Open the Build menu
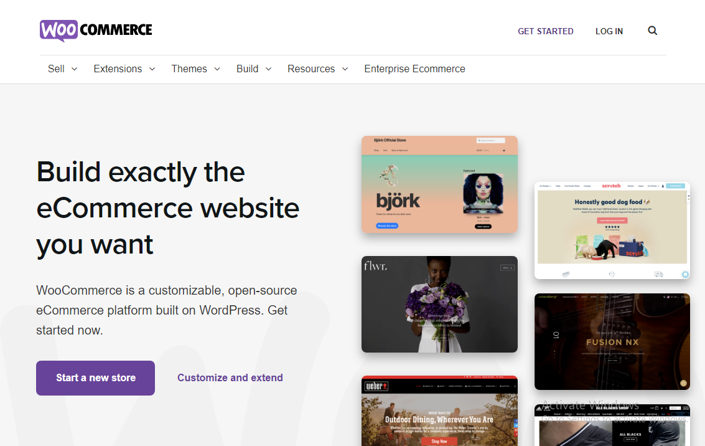The width and height of the screenshot is (705, 446). tap(254, 69)
